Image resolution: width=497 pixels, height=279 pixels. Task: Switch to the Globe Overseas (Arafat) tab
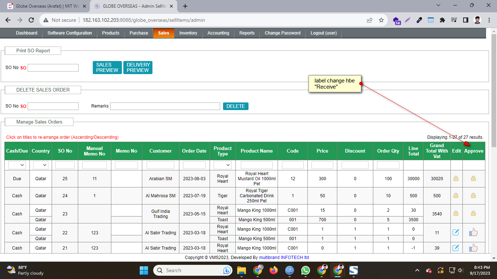[47, 6]
